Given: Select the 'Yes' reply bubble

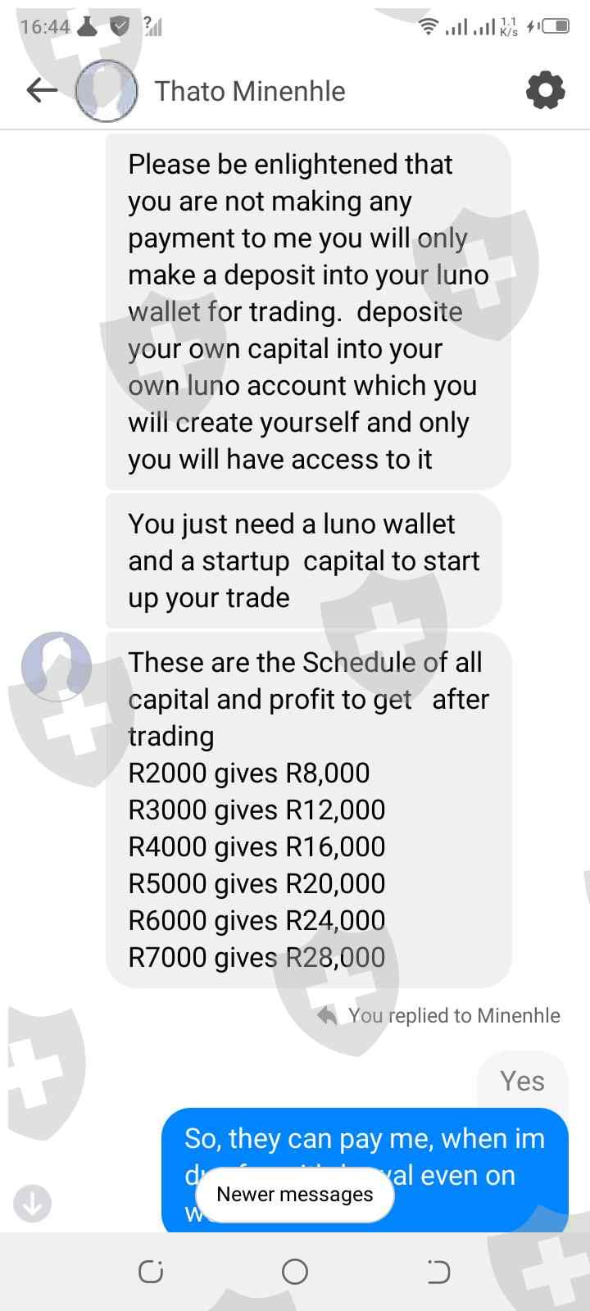Looking at the screenshot, I should coord(521,1081).
